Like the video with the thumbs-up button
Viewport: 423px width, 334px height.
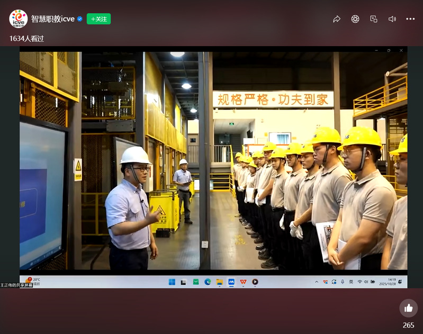point(408,308)
